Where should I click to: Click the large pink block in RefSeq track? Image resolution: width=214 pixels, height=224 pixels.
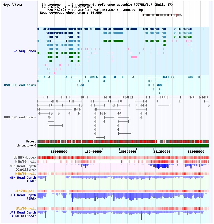pyautogui.click(x=134, y=57)
